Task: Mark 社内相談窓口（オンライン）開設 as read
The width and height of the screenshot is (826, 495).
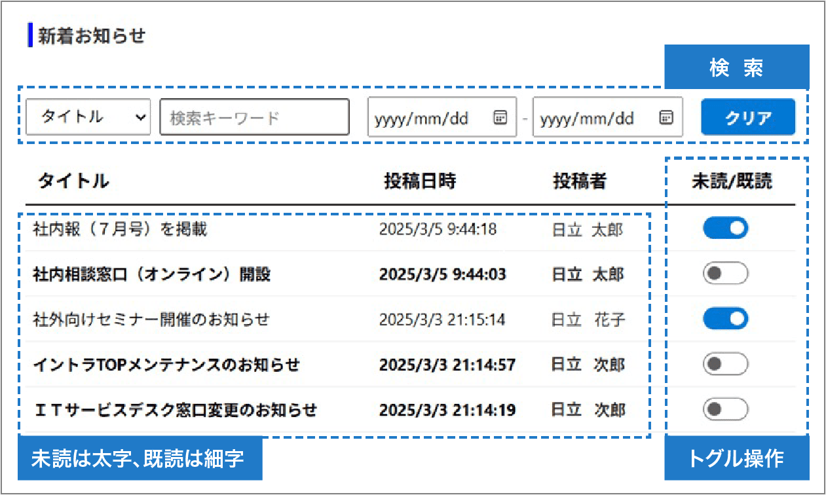Action: [x=725, y=273]
